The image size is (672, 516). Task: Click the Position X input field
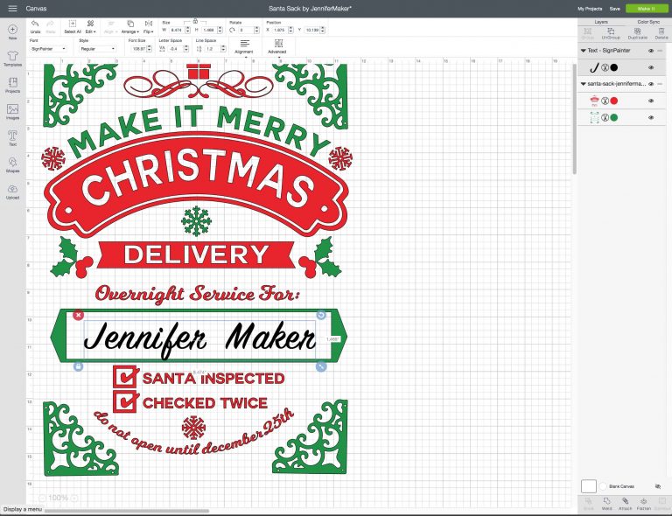(x=280, y=30)
